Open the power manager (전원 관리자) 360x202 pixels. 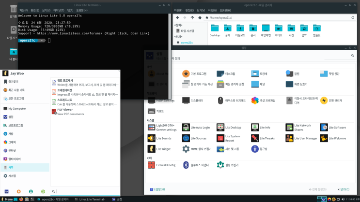click(331, 101)
